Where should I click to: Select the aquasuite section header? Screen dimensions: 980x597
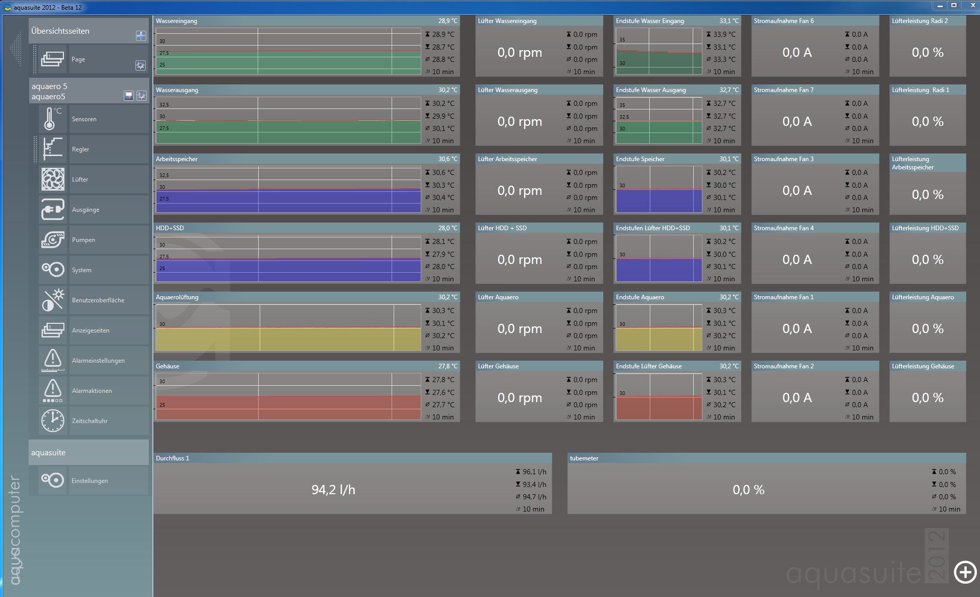point(88,452)
